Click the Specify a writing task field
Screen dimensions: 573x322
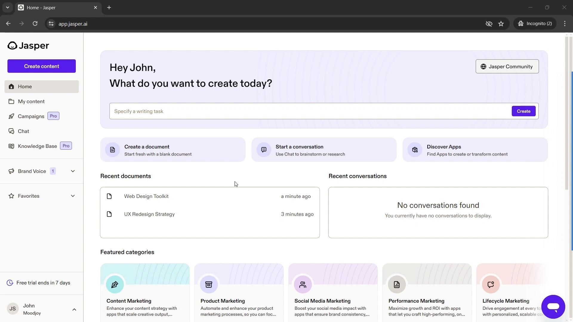tap(310, 111)
